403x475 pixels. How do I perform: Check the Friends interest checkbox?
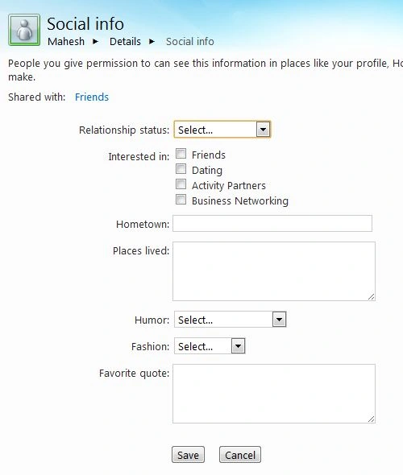point(181,154)
